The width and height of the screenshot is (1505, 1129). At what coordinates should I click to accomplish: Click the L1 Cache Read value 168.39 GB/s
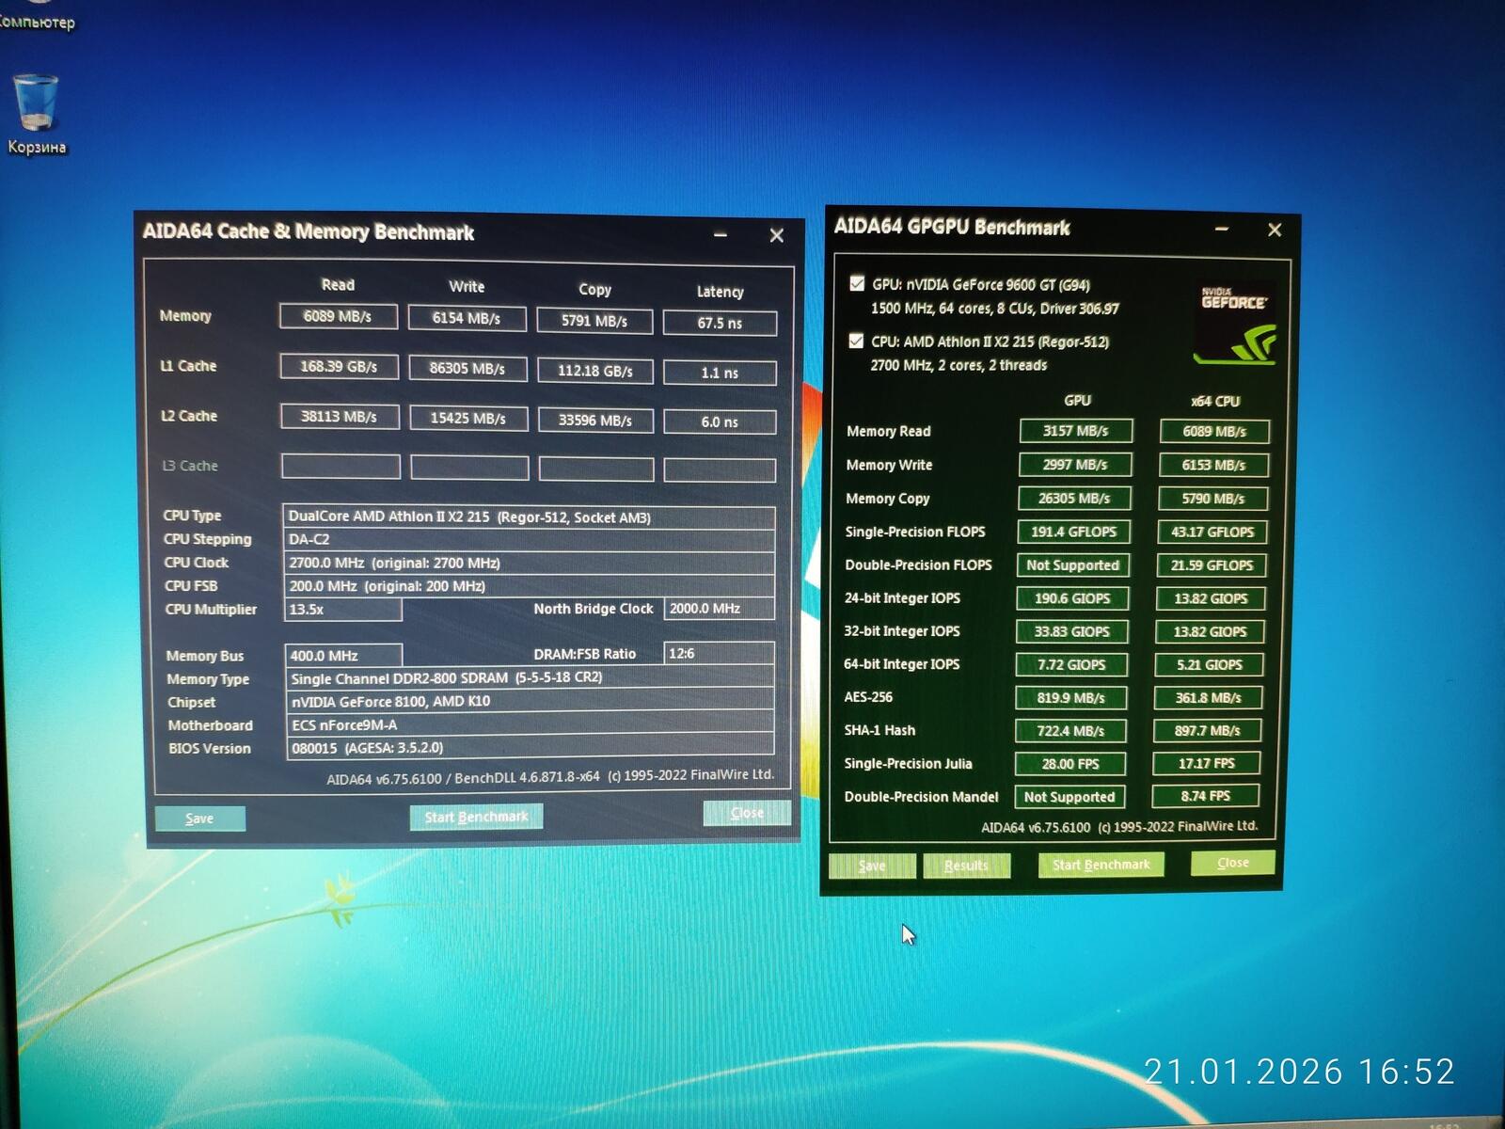[339, 367]
